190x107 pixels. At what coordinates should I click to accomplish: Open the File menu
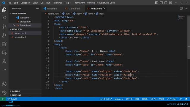coord(9,3)
